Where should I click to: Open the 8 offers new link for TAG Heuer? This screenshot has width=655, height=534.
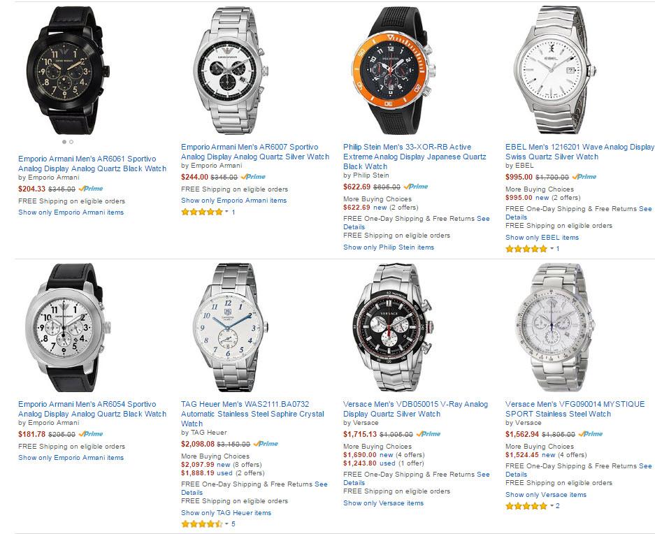239,465
